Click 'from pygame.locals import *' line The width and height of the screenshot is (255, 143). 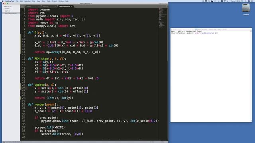pyautogui.click(x=51, y=16)
